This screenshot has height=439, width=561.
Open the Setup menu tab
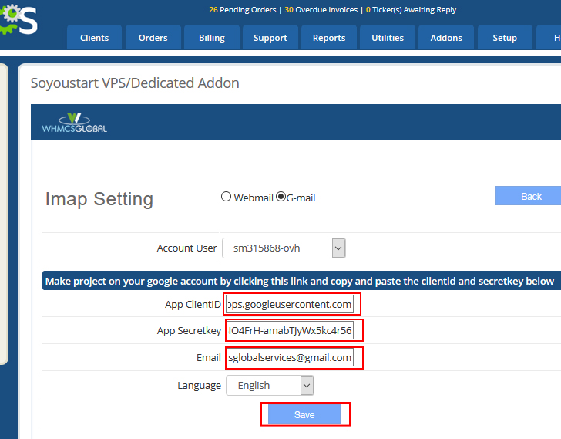(x=505, y=38)
